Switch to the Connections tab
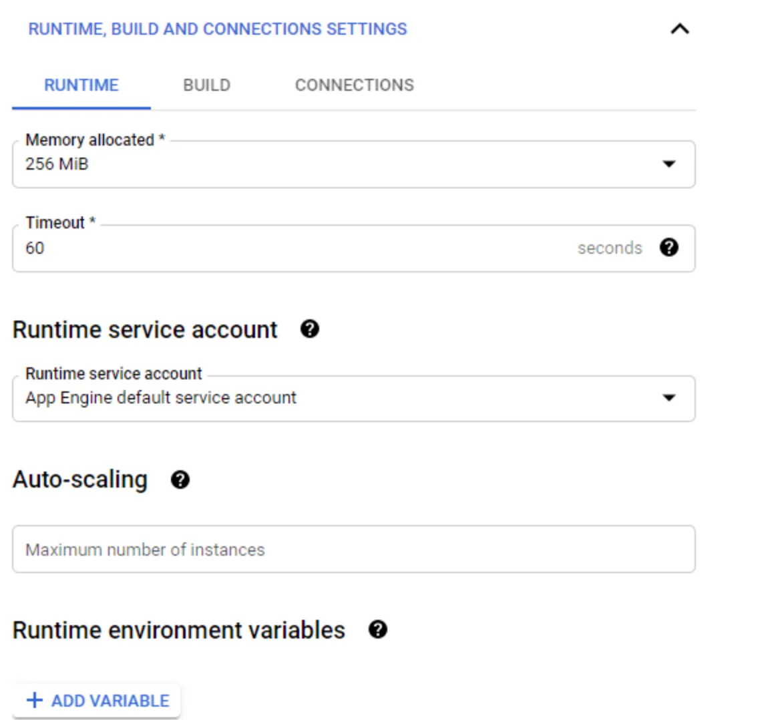This screenshot has width=772, height=720. click(x=354, y=85)
